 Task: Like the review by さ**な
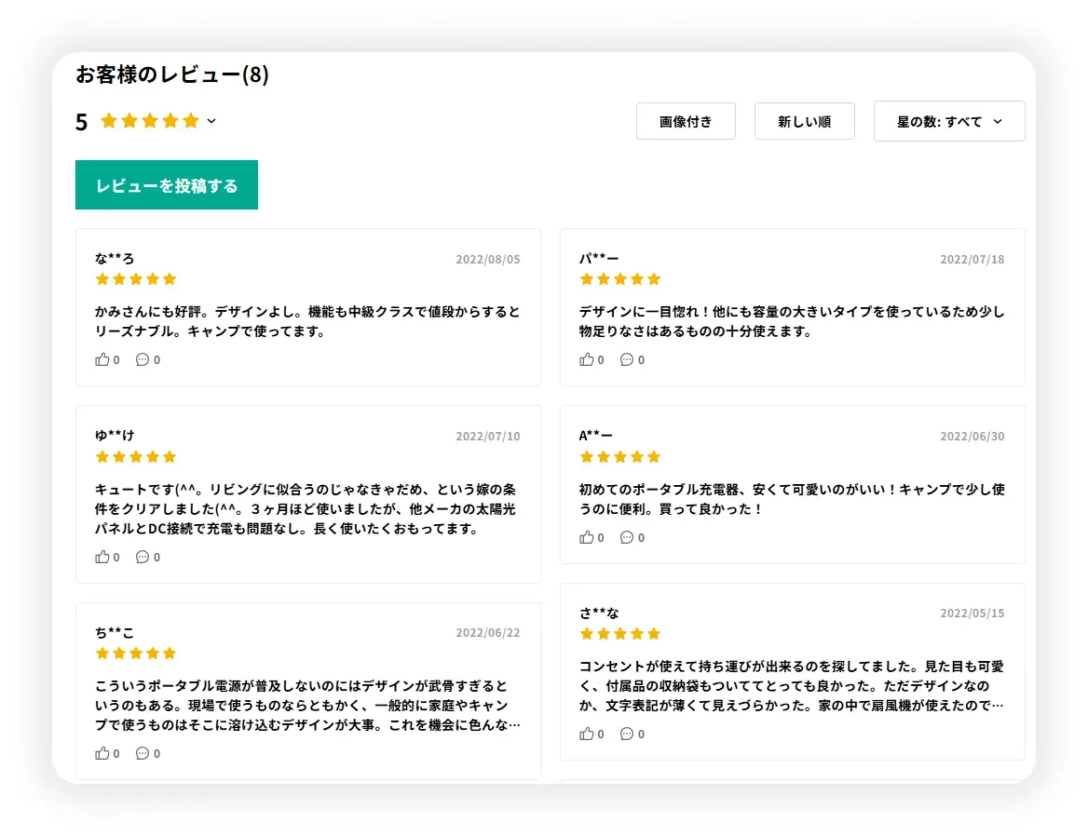(x=587, y=734)
